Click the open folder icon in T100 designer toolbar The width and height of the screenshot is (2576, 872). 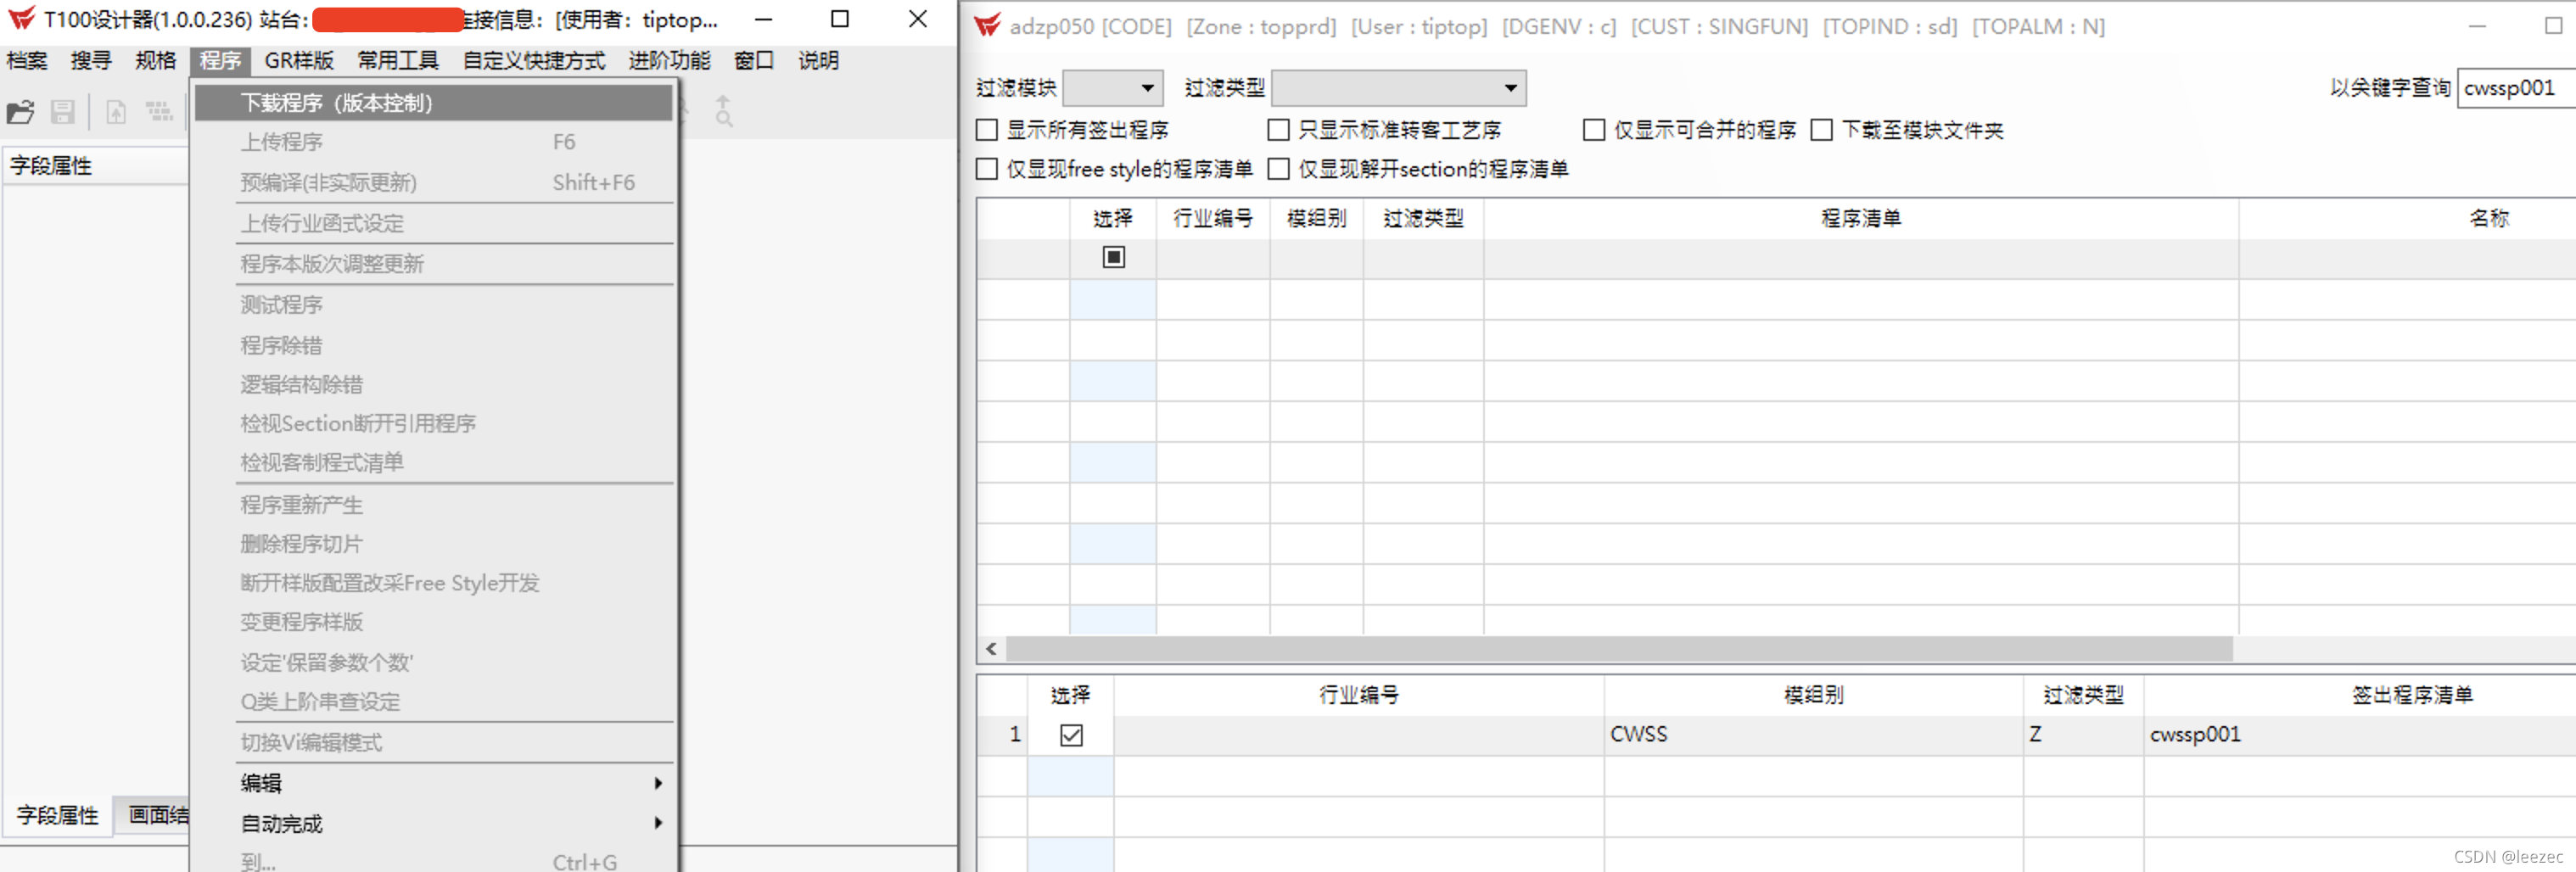point(21,112)
